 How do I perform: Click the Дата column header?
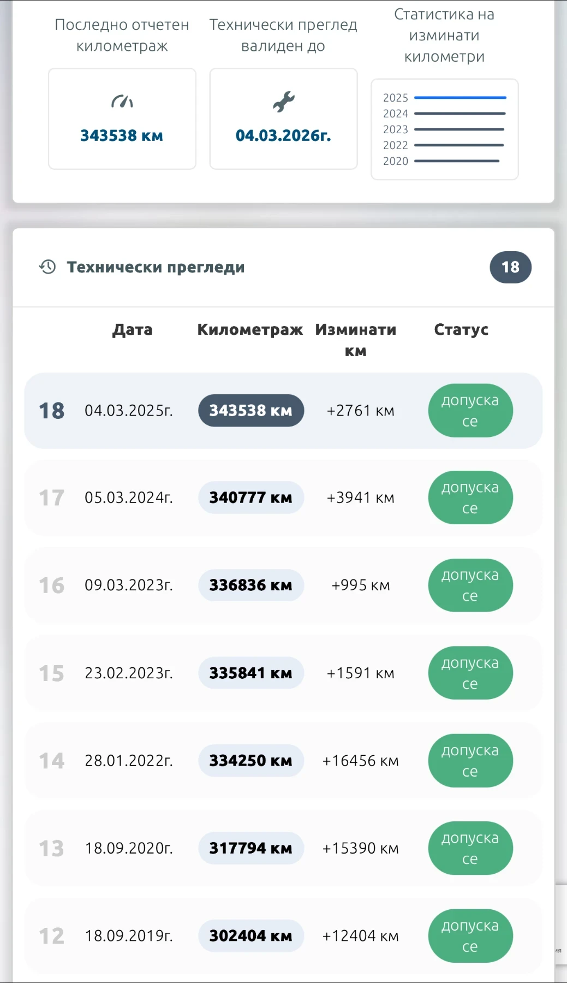(x=132, y=330)
